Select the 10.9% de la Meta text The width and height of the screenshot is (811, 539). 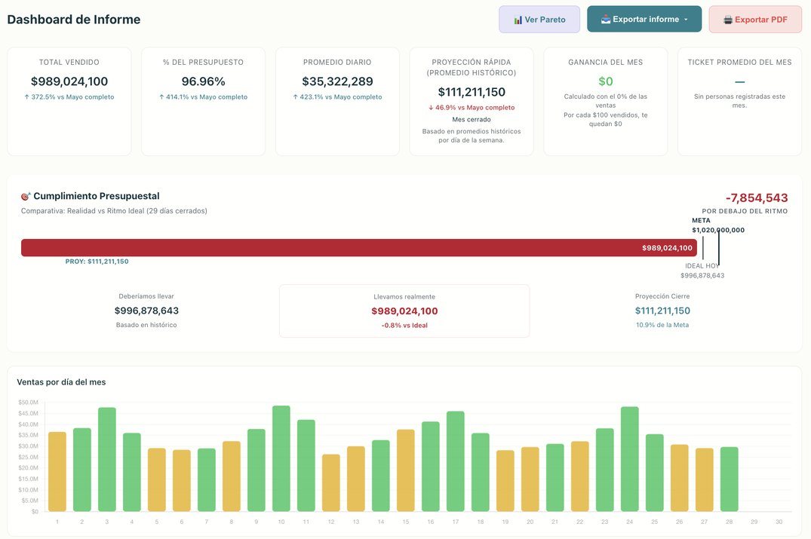tap(662, 325)
